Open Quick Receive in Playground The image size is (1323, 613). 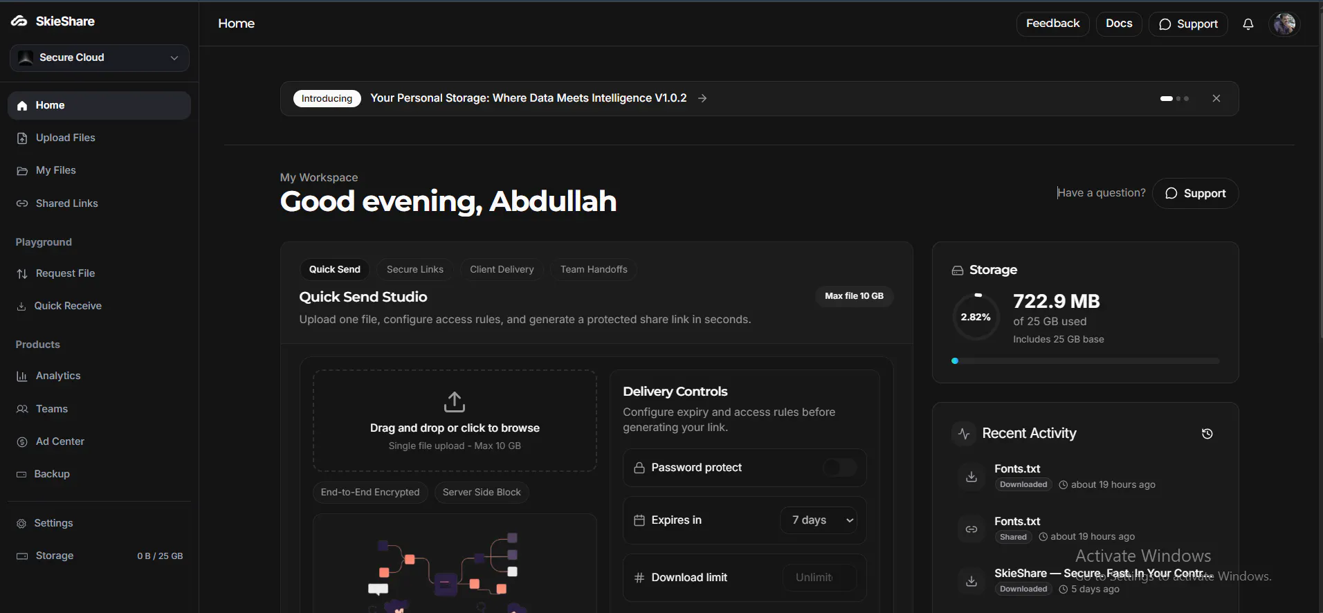point(99,306)
